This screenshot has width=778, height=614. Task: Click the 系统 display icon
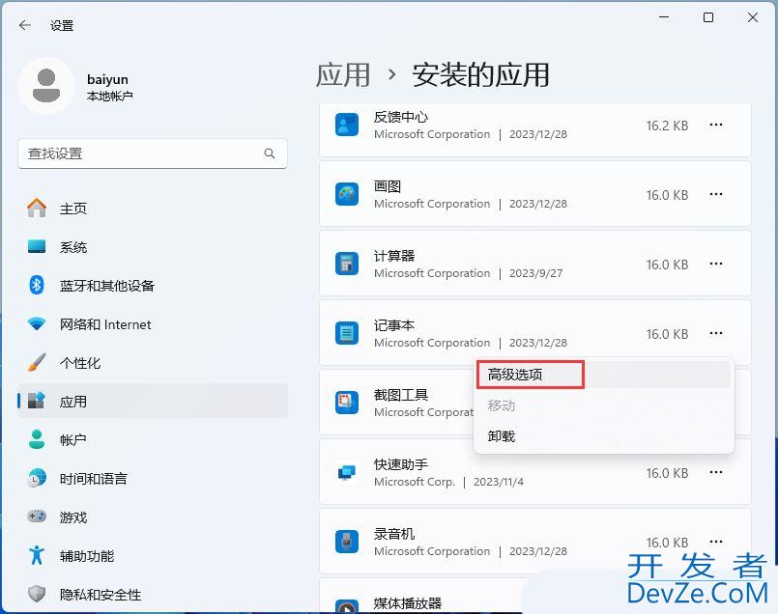click(x=37, y=247)
